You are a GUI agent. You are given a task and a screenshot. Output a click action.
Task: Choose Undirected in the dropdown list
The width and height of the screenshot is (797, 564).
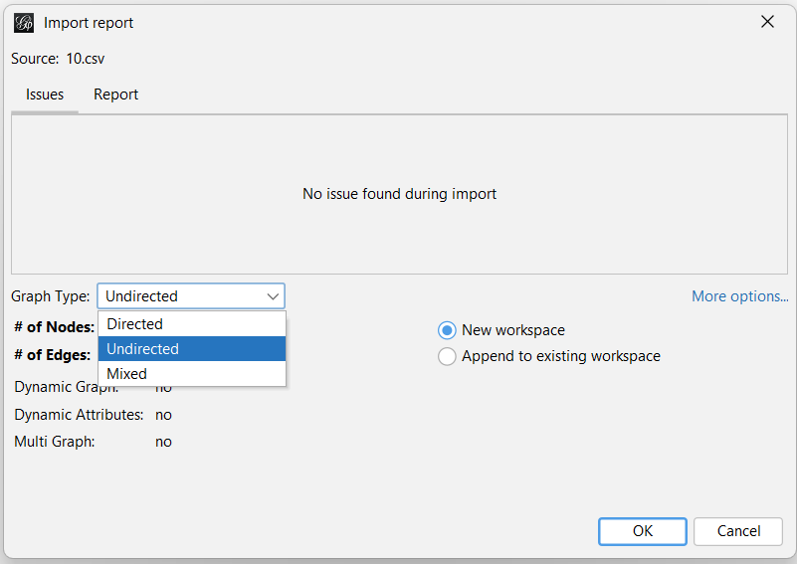pyautogui.click(x=192, y=348)
